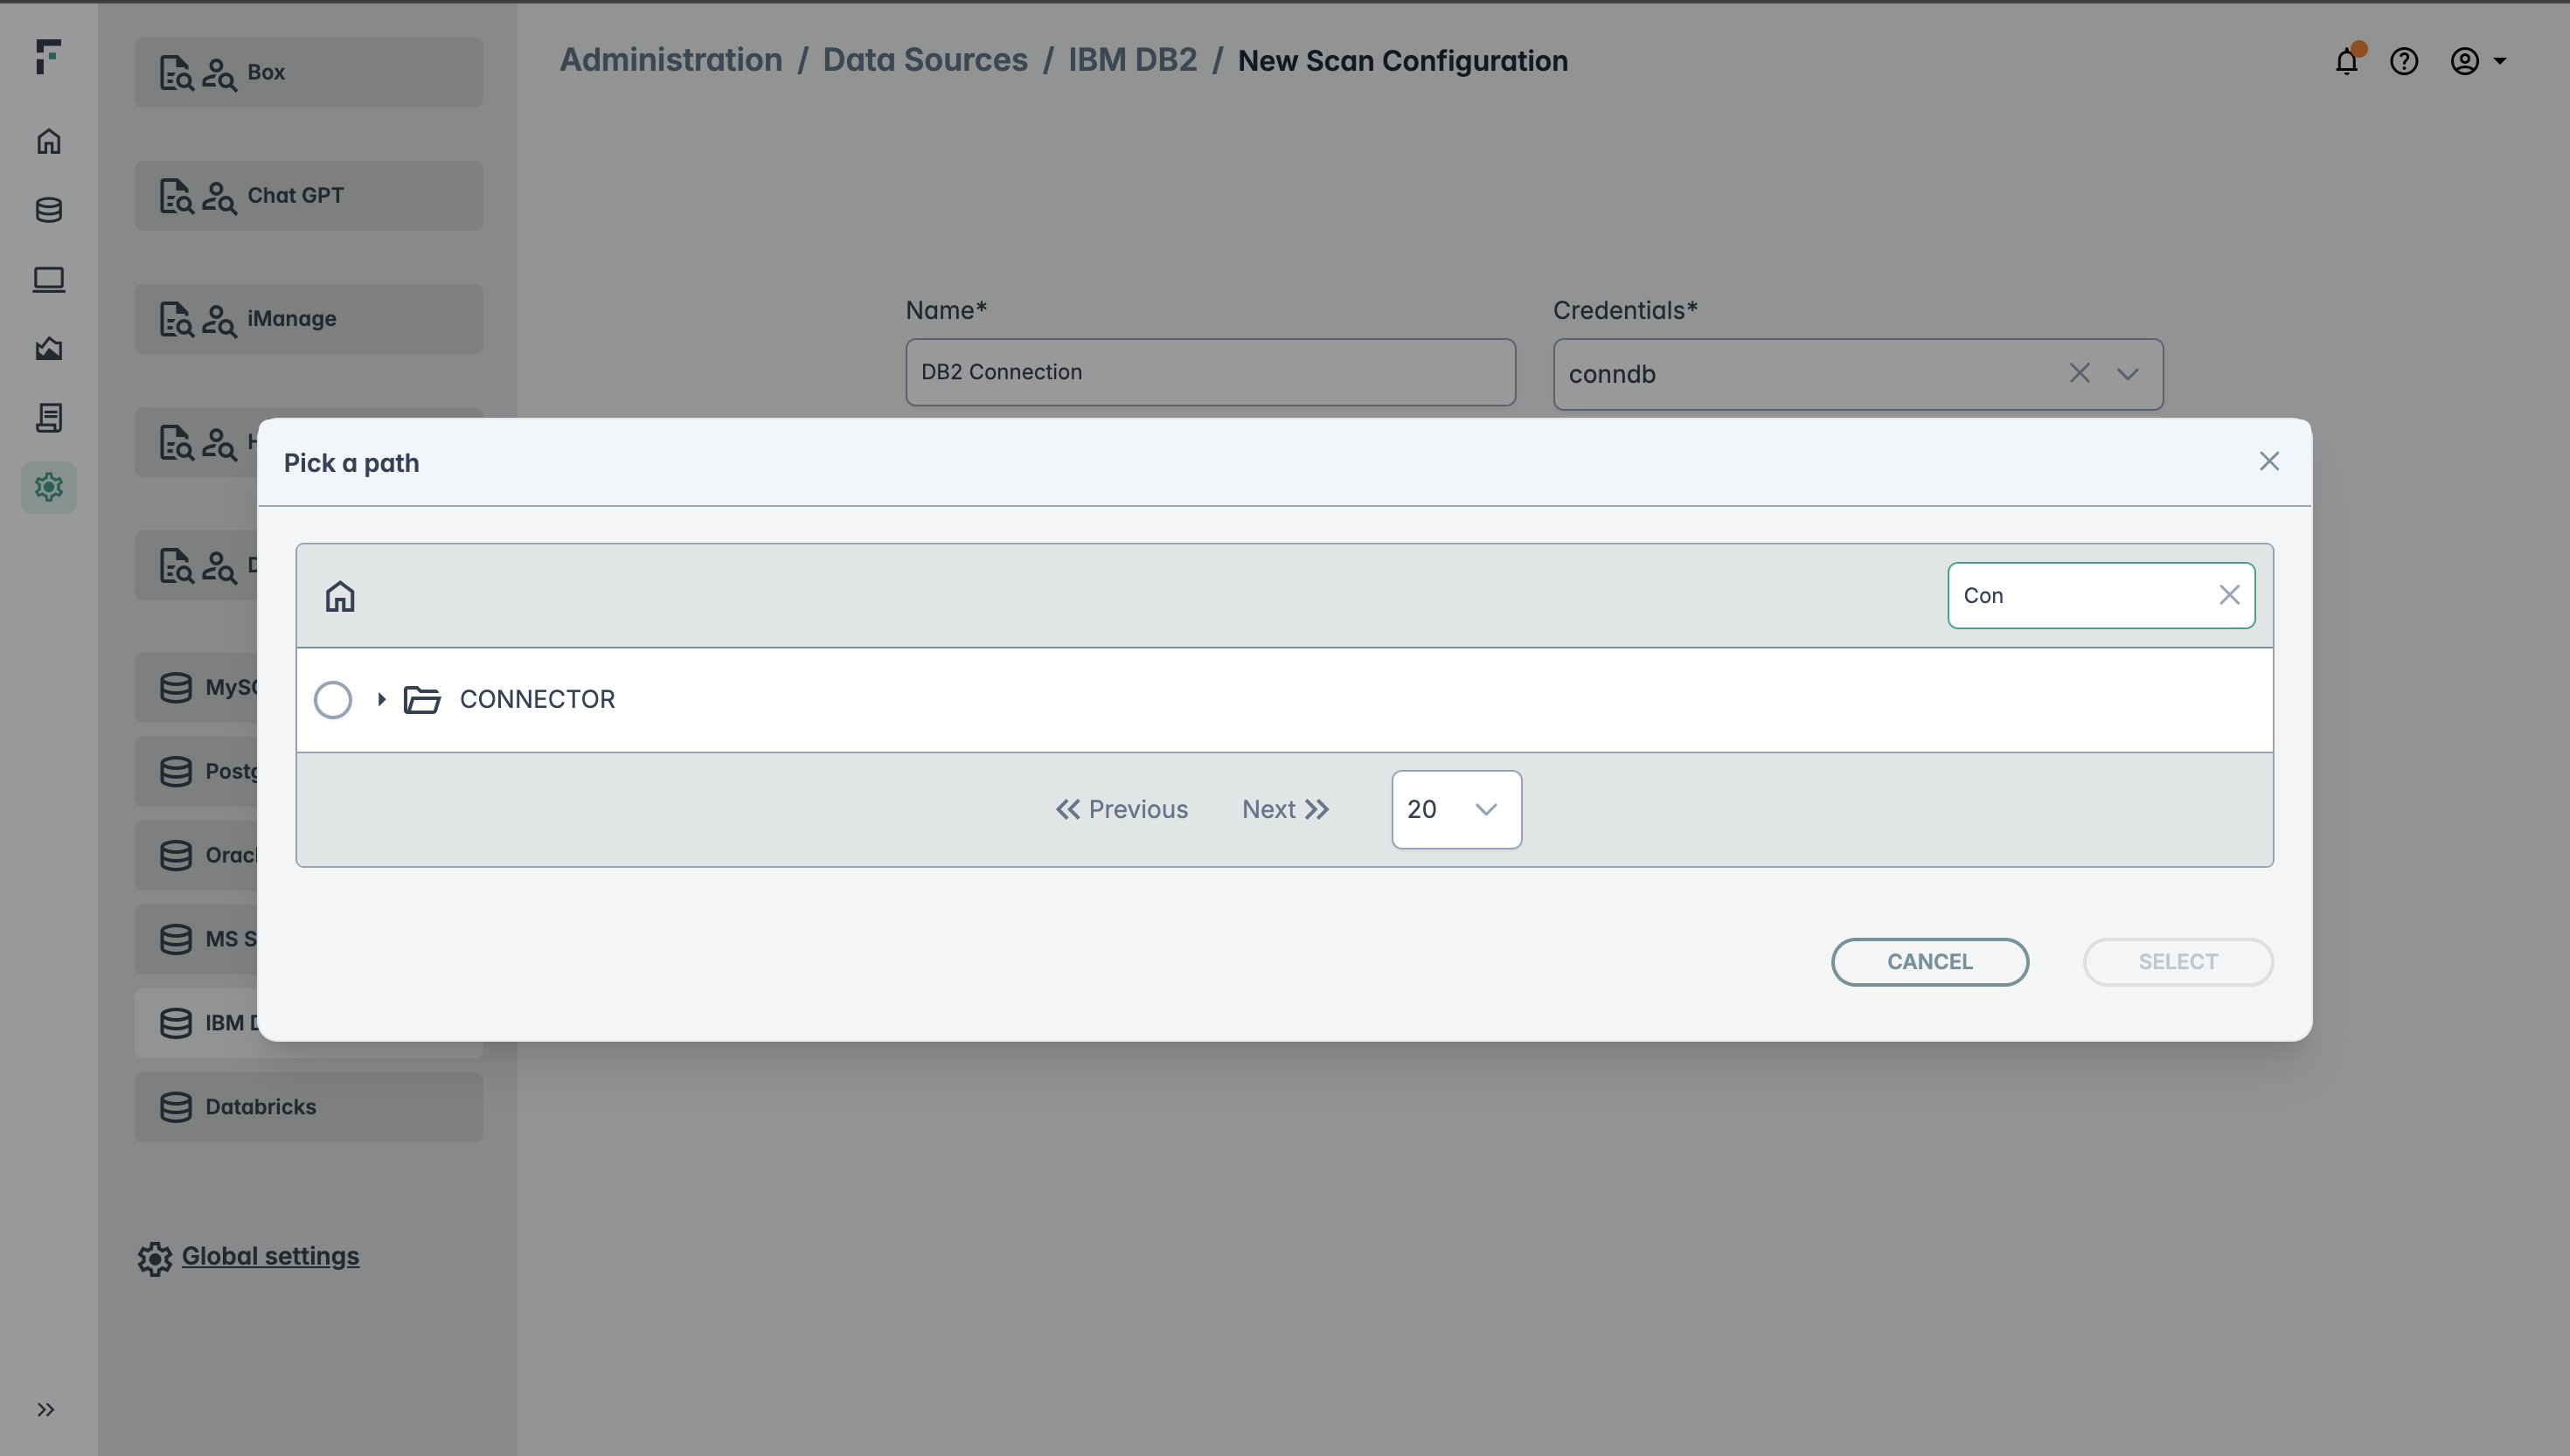Open the laptop sidebar icon
This screenshot has height=1456, width=2570.
pyautogui.click(x=49, y=279)
